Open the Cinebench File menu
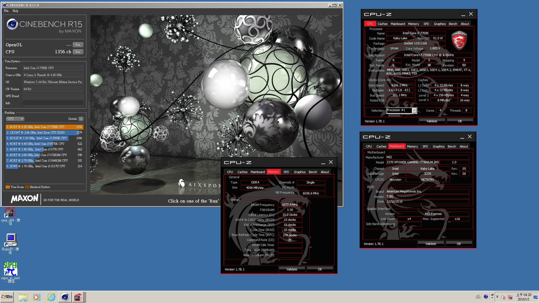The image size is (539, 303). pos(6,11)
